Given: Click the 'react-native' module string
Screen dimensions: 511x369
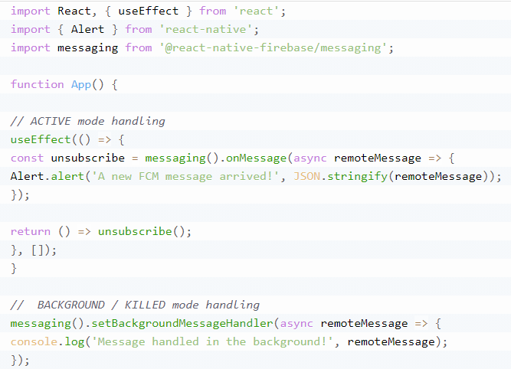Looking at the screenshot, I should coord(205,29).
